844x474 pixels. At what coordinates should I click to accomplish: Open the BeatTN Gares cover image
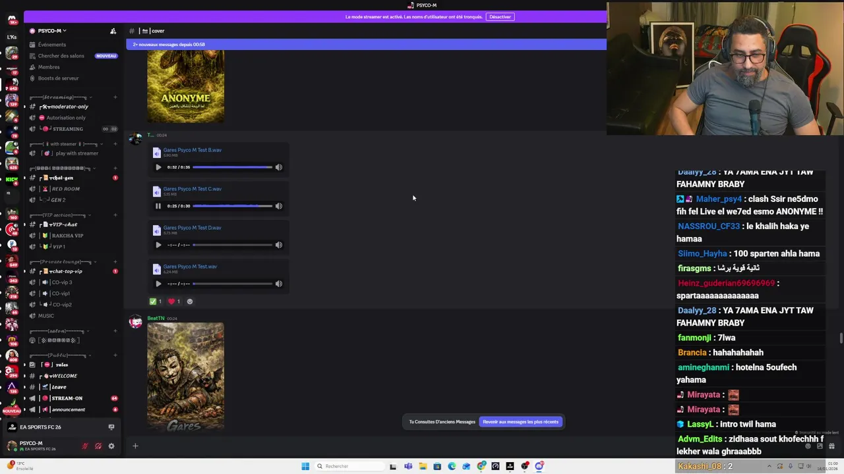tap(185, 376)
